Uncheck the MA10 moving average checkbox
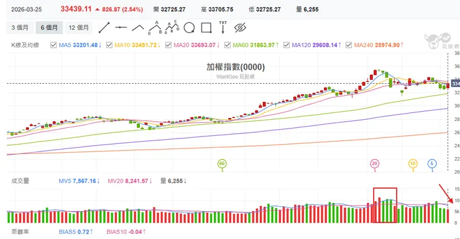This screenshot has width=460, height=239. pos(109,45)
